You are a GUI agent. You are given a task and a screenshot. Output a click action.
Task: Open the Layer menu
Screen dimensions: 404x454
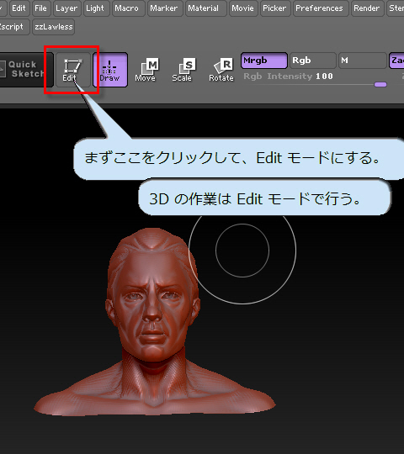click(66, 8)
